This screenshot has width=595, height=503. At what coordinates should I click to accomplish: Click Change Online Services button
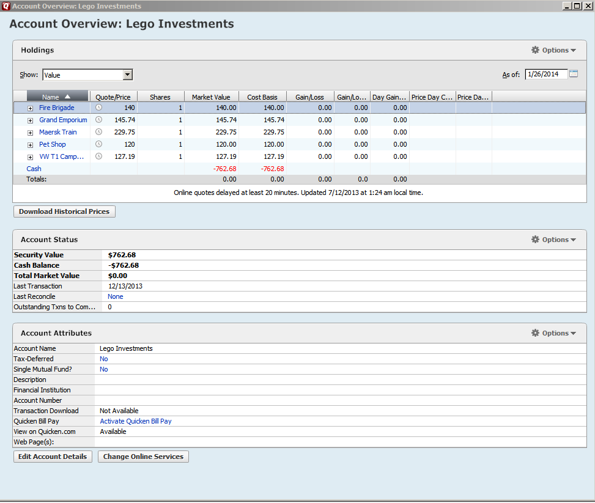click(x=144, y=457)
